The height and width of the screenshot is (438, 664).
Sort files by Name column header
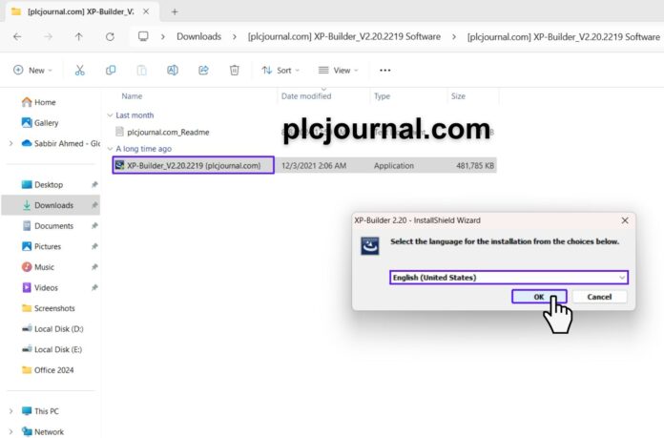pos(132,96)
